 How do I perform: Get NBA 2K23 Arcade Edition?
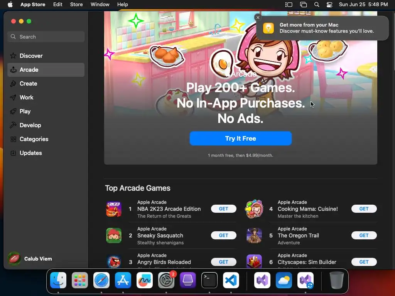[x=223, y=209]
